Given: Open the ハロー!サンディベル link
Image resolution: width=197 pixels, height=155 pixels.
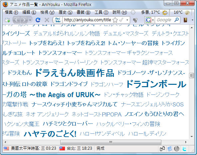Looking at the screenshot, I should (102, 134).
